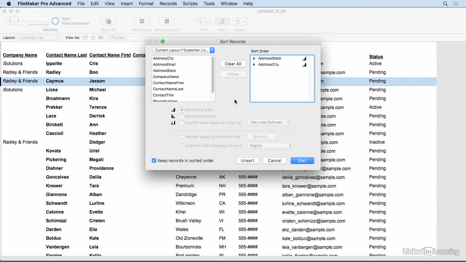Click the found set pie circle icon
466x262 pixels.
coord(55,21)
